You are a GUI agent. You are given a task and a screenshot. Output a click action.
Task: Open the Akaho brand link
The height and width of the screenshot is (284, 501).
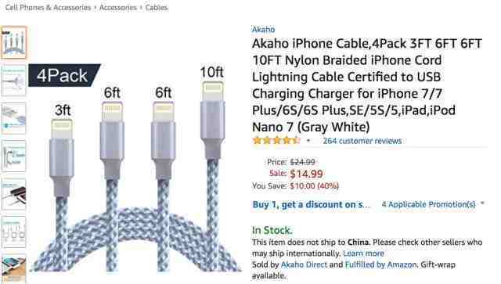263,30
